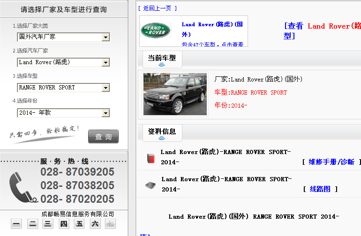This screenshot has width=361, height=236.
Task: Open the 维修手册/诊断 link
Action: pyautogui.click(x=331, y=162)
